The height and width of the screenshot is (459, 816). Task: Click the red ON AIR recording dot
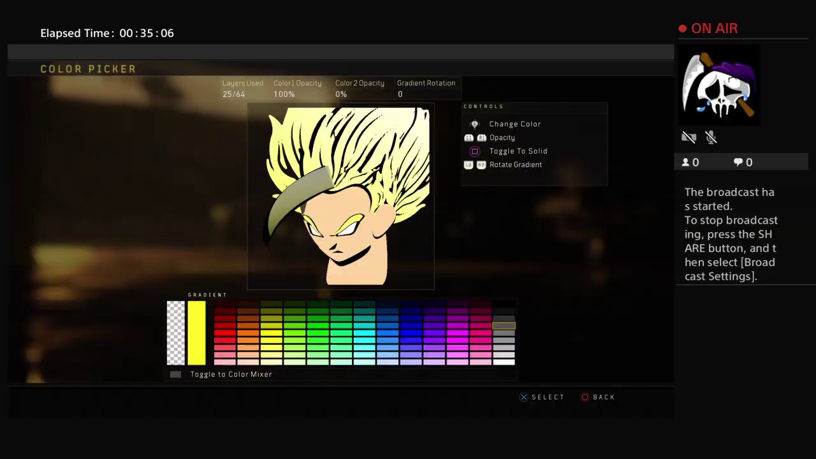[682, 29]
